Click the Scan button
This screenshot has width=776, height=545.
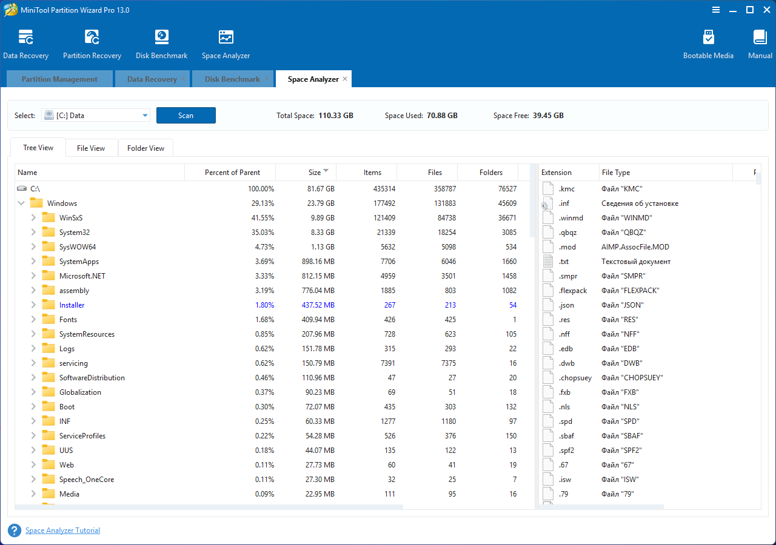tap(186, 116)
